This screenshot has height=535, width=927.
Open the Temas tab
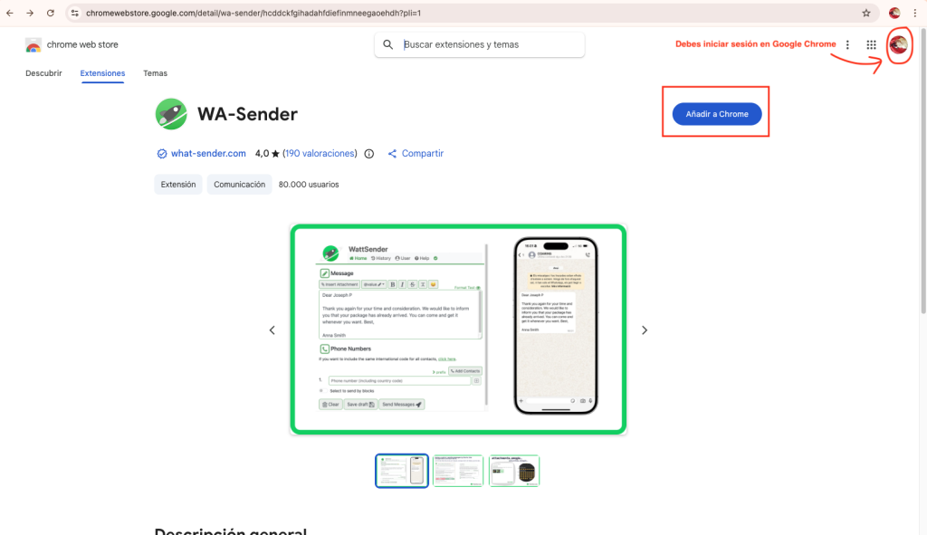pos(155,73)
